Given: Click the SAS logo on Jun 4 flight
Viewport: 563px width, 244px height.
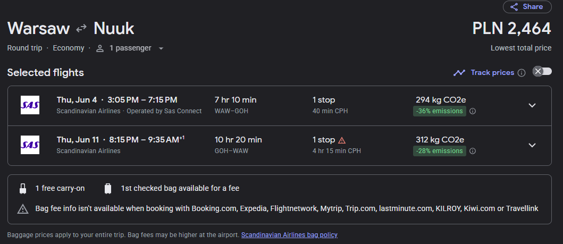Looking at the screenshot, I should tap(30, 105).
